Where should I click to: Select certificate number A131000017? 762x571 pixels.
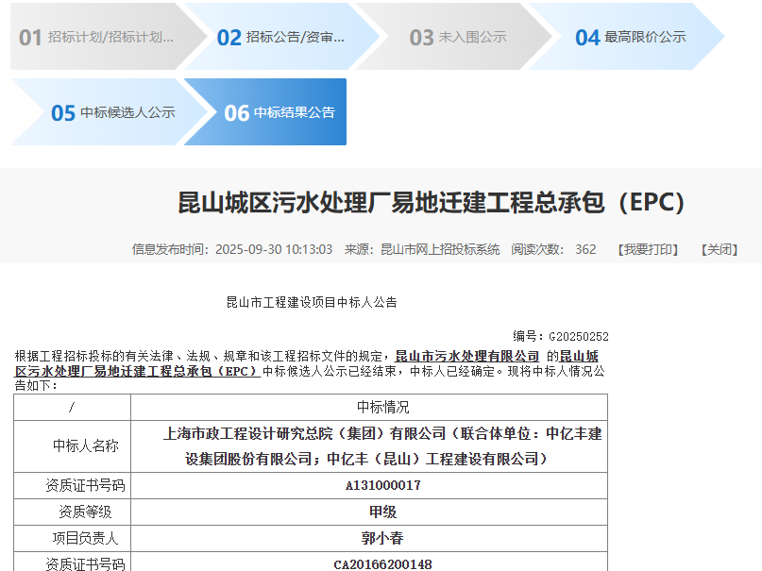coord(382,485)
